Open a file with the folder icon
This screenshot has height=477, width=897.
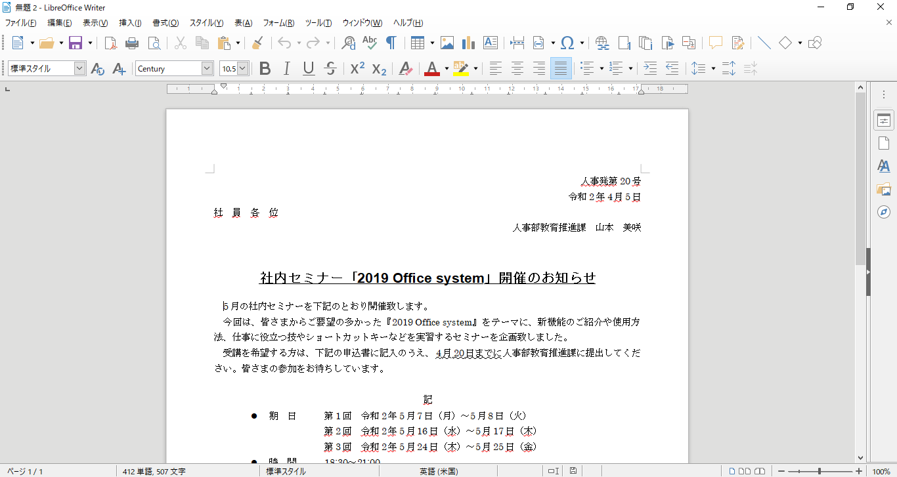tap(46, 43)
